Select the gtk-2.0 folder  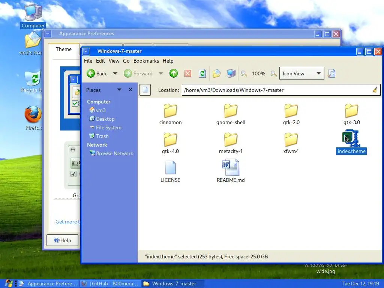click(x=291, y=114)
